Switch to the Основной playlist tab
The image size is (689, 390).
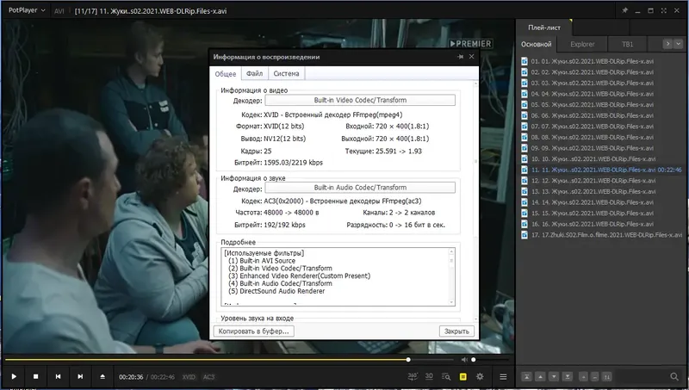536,45
